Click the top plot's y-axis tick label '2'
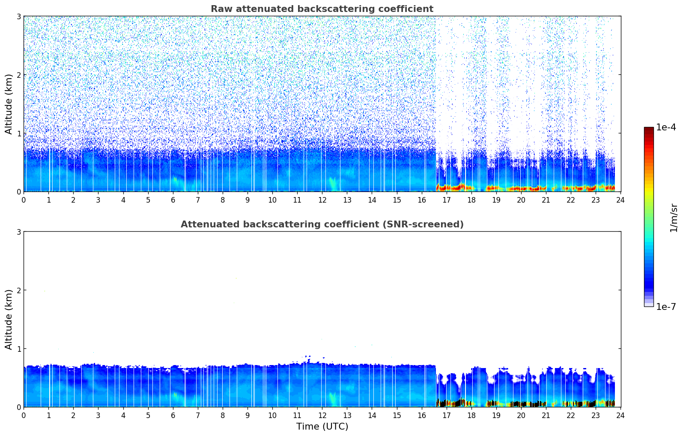Viewport: 683px width, 436px height. (18, 75)
